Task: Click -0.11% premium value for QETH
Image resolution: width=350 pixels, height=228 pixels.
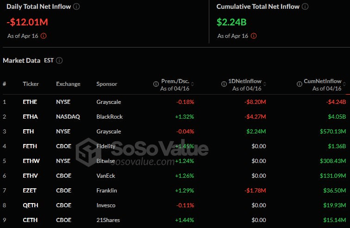Action: (185, 205)
